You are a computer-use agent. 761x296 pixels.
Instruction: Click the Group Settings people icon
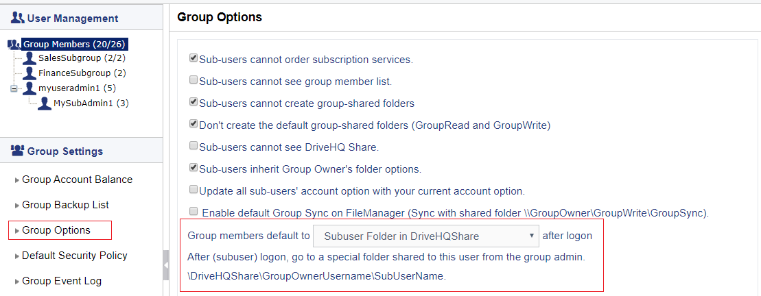(17, 151)
